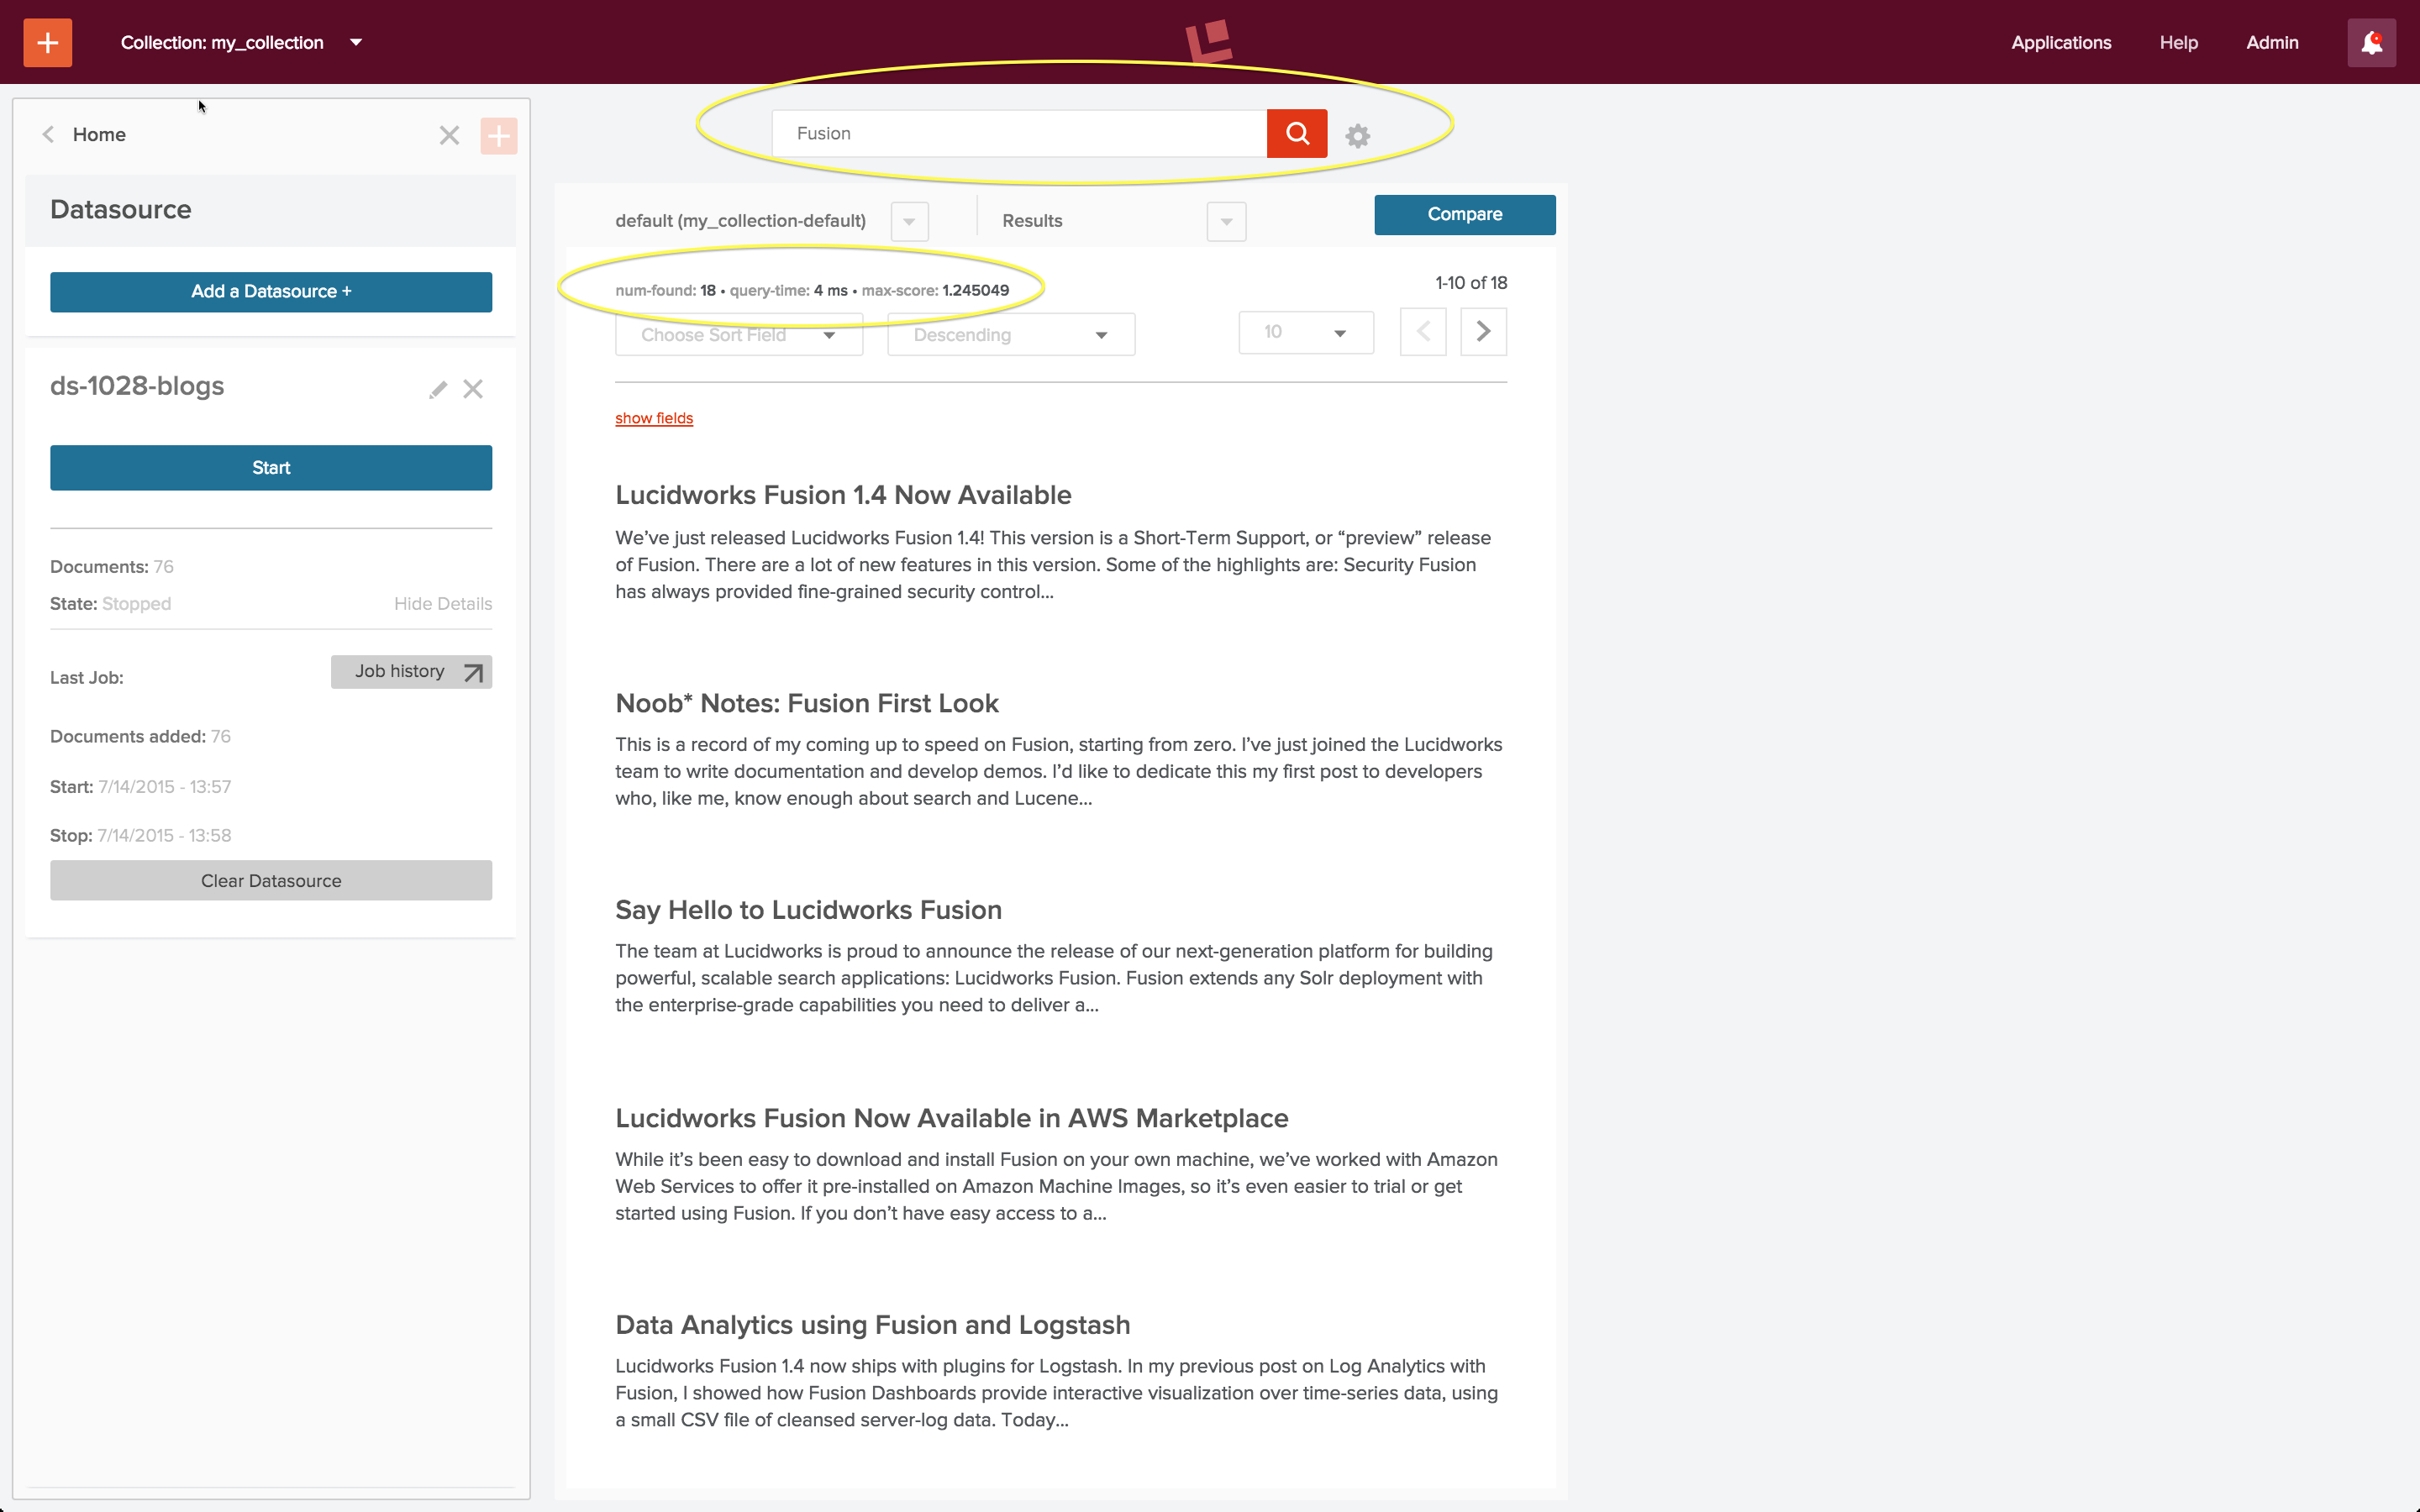
Task: Click the Applications icon in top navigation
Action: [x=2061, y=42]
